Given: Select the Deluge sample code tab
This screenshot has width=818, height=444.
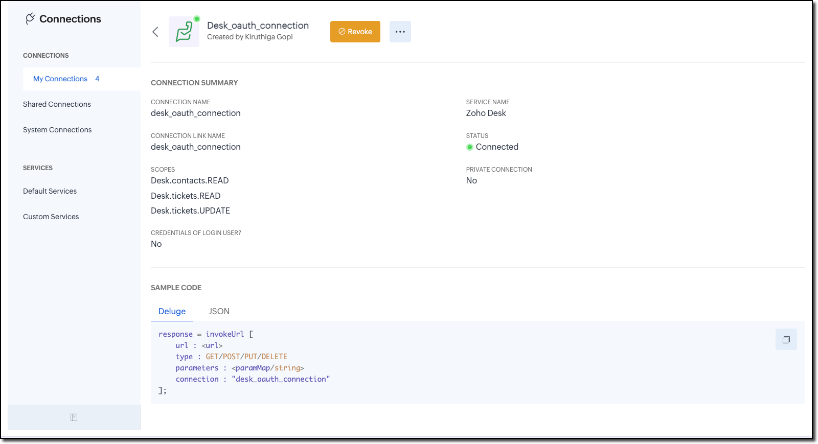Looking at the screenshot, I should point(172,311).
